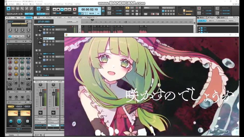Rewind the transport
Screen dimensions: 244x137
[x=54, y=9]
